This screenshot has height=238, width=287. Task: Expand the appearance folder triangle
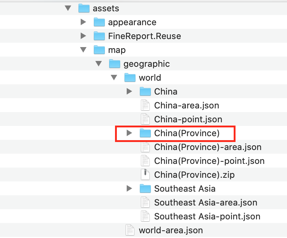pos(83,22)
